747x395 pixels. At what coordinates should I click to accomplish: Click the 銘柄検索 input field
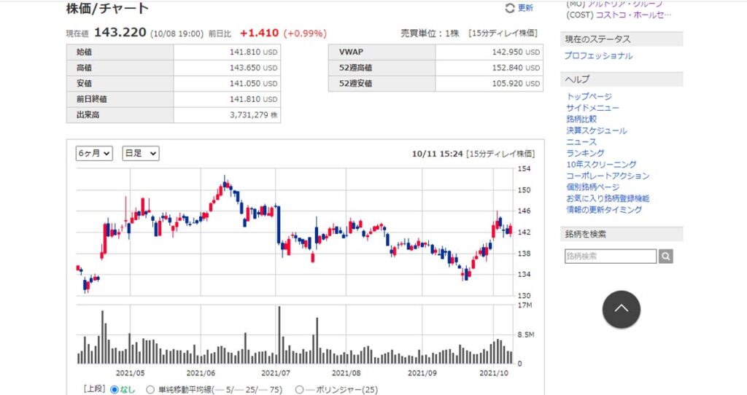pos(611,257)
